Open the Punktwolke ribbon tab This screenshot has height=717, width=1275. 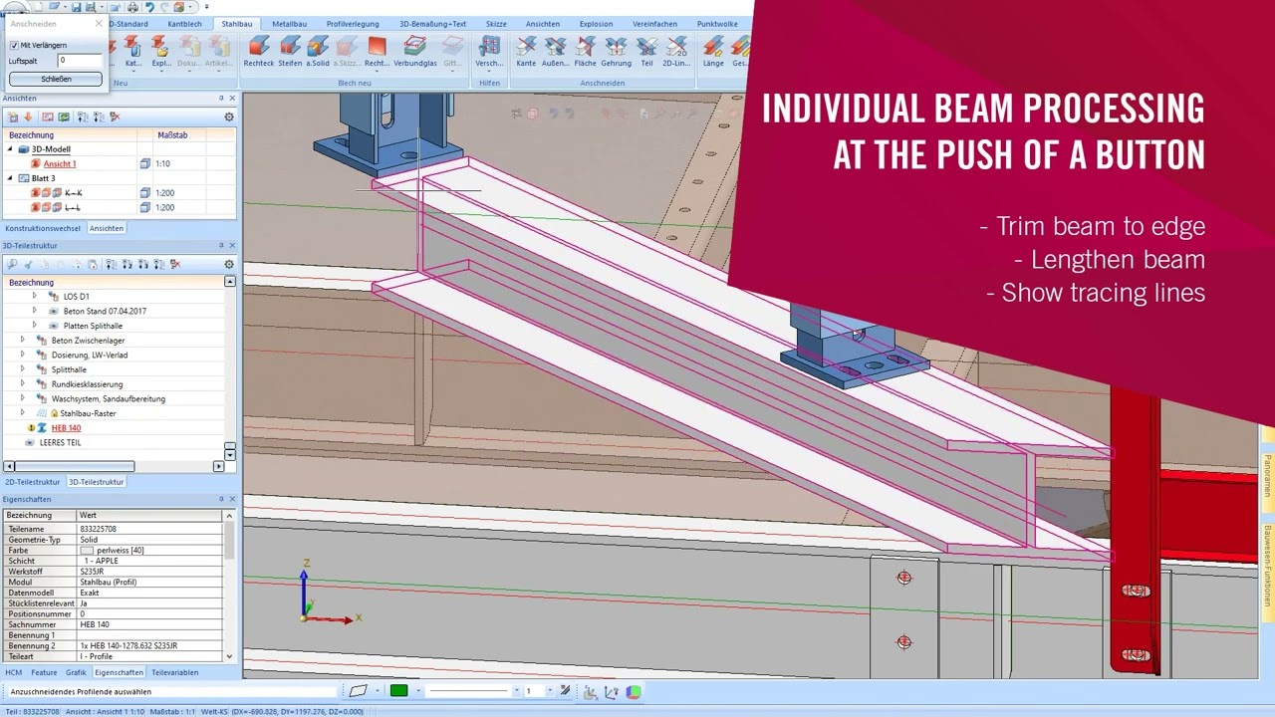[717, 24]
